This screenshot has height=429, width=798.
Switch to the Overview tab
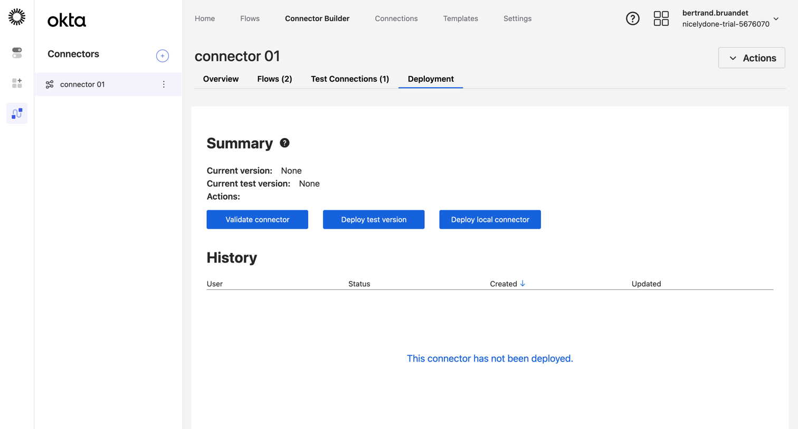pyautogui.click(x=221, y=79)
